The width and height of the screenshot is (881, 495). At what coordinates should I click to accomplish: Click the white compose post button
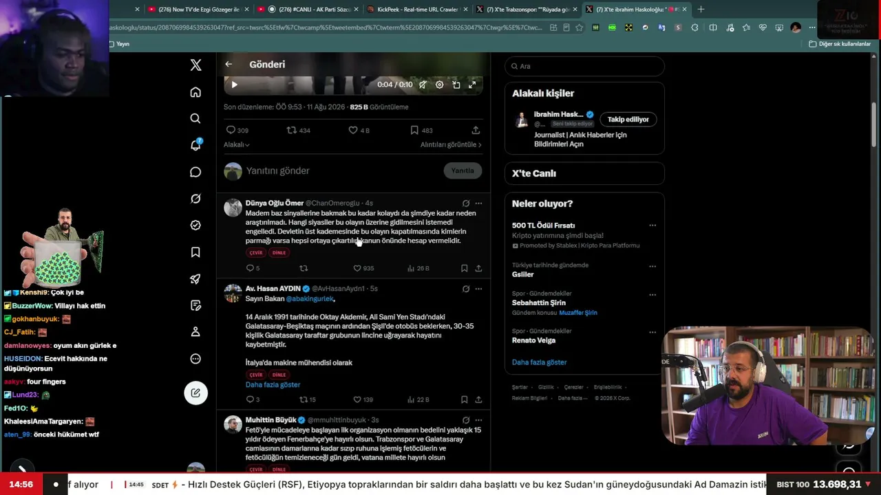point(195,393)
